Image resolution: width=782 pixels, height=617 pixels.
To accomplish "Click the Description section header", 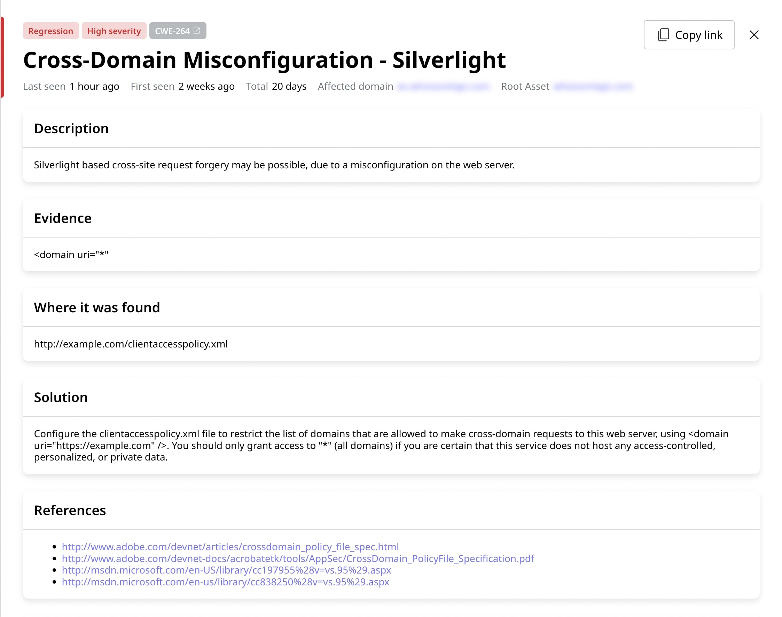I will click(x=71, y=129).
